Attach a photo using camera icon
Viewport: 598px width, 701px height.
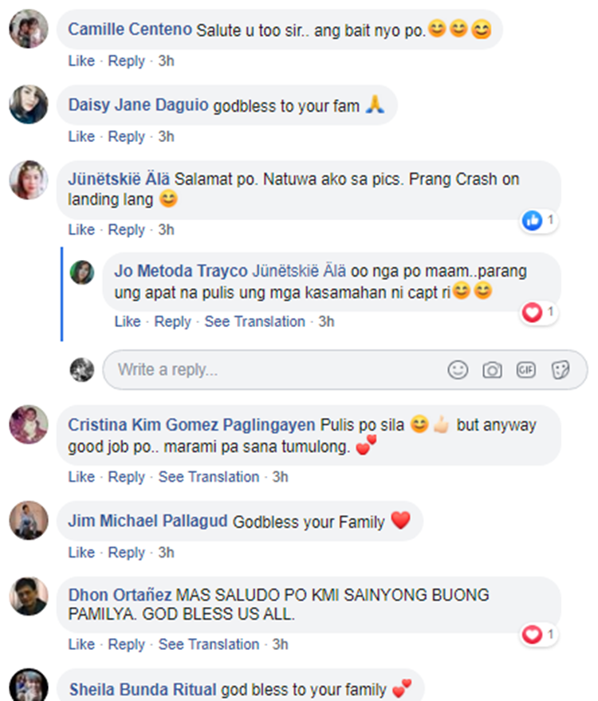(492, 370)
